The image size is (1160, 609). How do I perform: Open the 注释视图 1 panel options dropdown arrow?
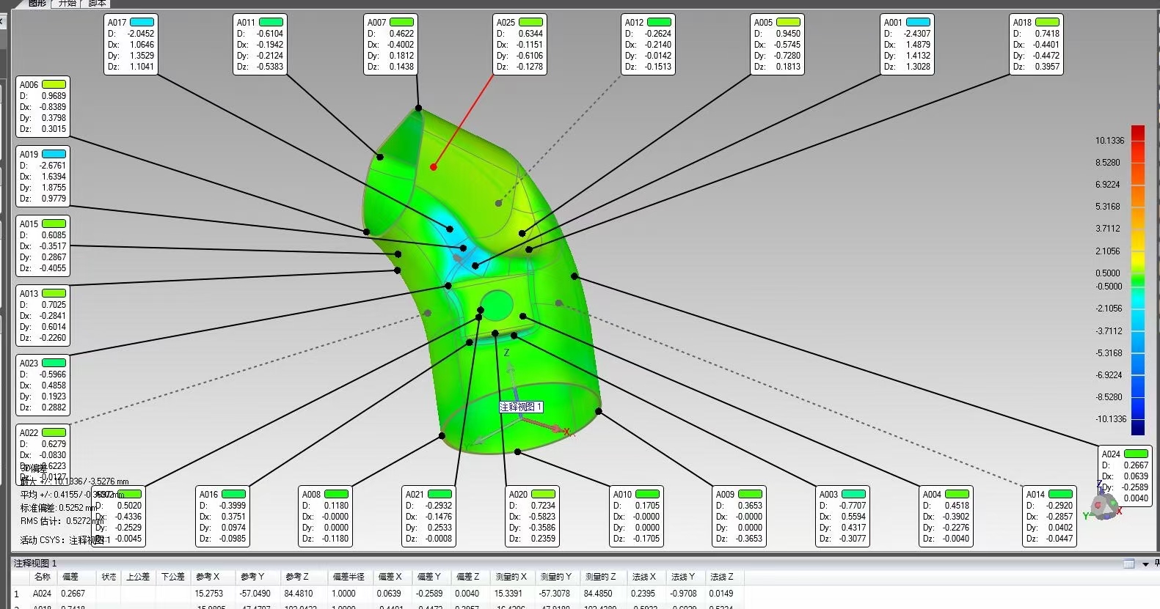coord(1145,564)
